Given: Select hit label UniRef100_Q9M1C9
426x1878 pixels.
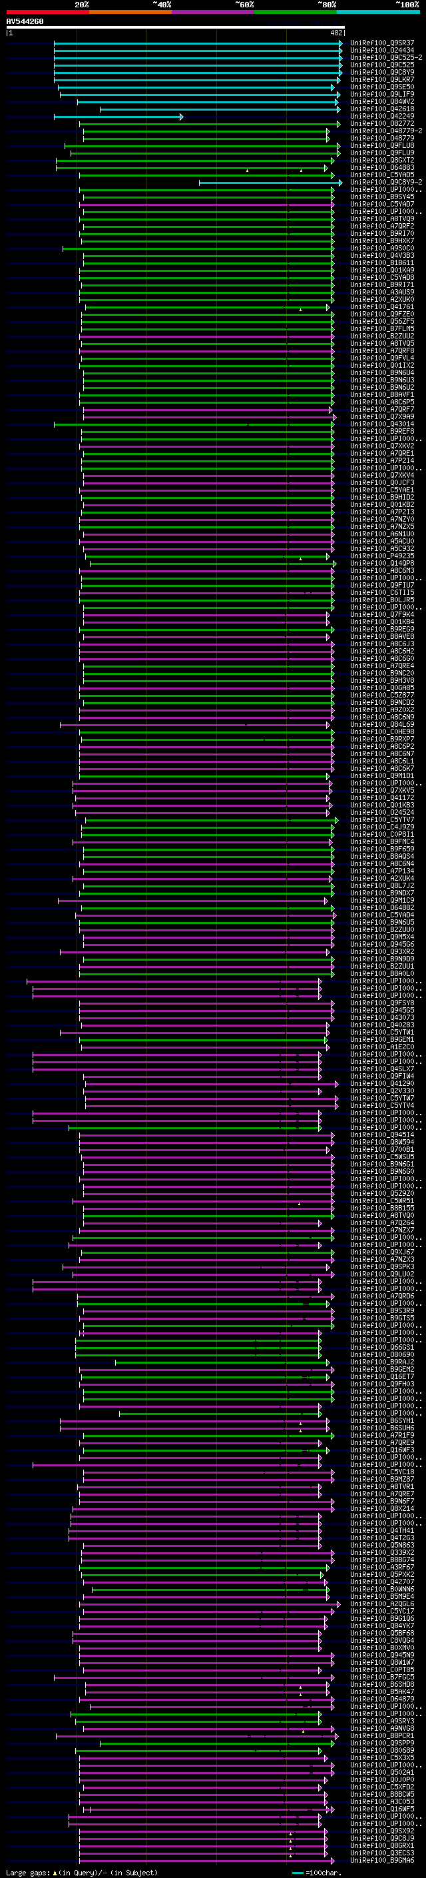Looking at the screenshot, I should (x=382, y=899).
